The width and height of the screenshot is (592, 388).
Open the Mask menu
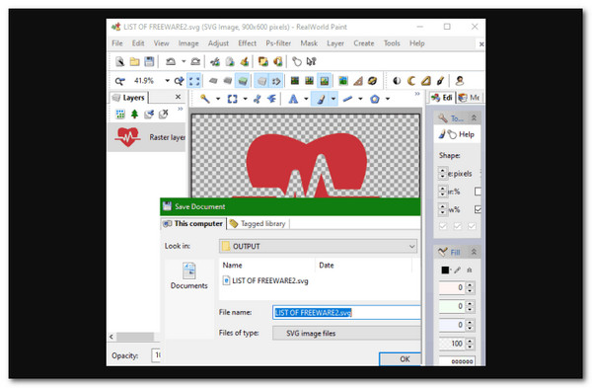(309, 43)
